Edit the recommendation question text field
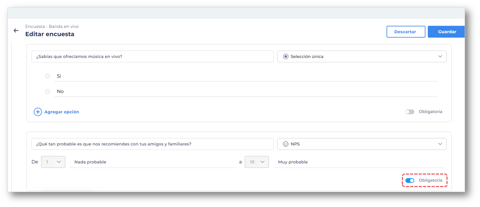The image size is (480, 207). coord(152,144)
